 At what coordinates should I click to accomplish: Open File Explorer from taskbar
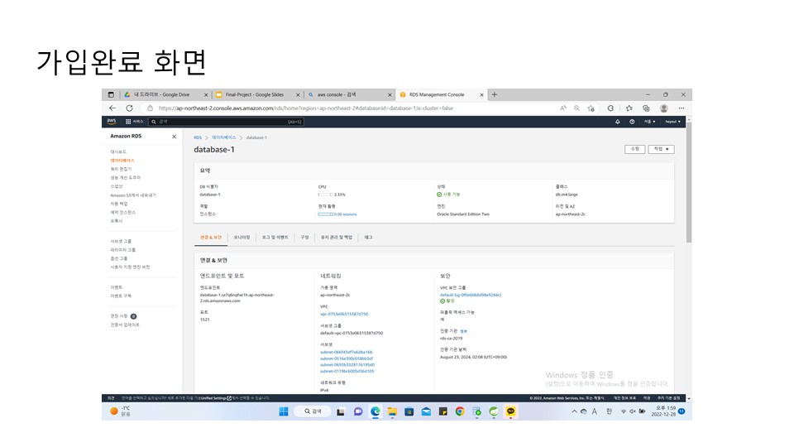point(392,411)
